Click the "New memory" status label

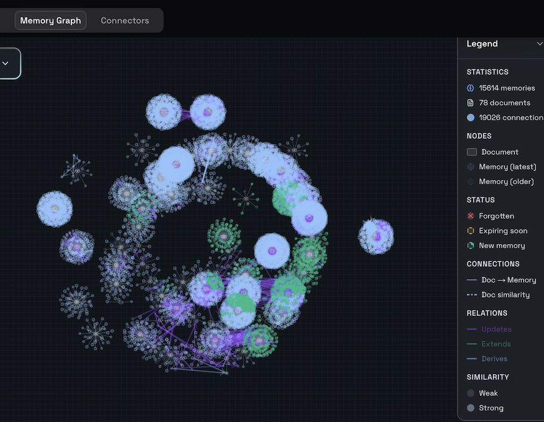(501, 245)
